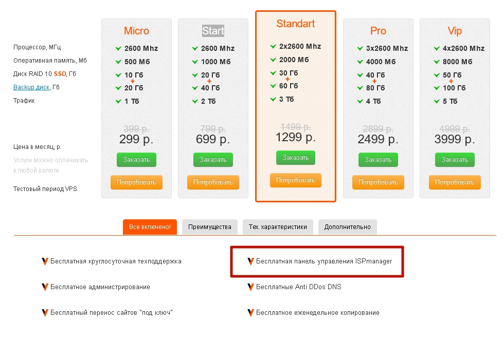Click the V icon beside Anti DDos DNS
Image resolution: width=503 pixels, height=340 pixels.
click(250, 287)
